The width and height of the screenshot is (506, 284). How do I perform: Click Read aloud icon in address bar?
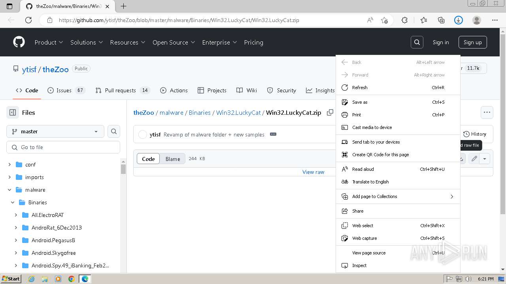click(370, 20)
